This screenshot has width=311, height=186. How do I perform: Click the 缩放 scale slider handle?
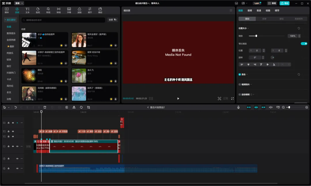click(256, 36)
